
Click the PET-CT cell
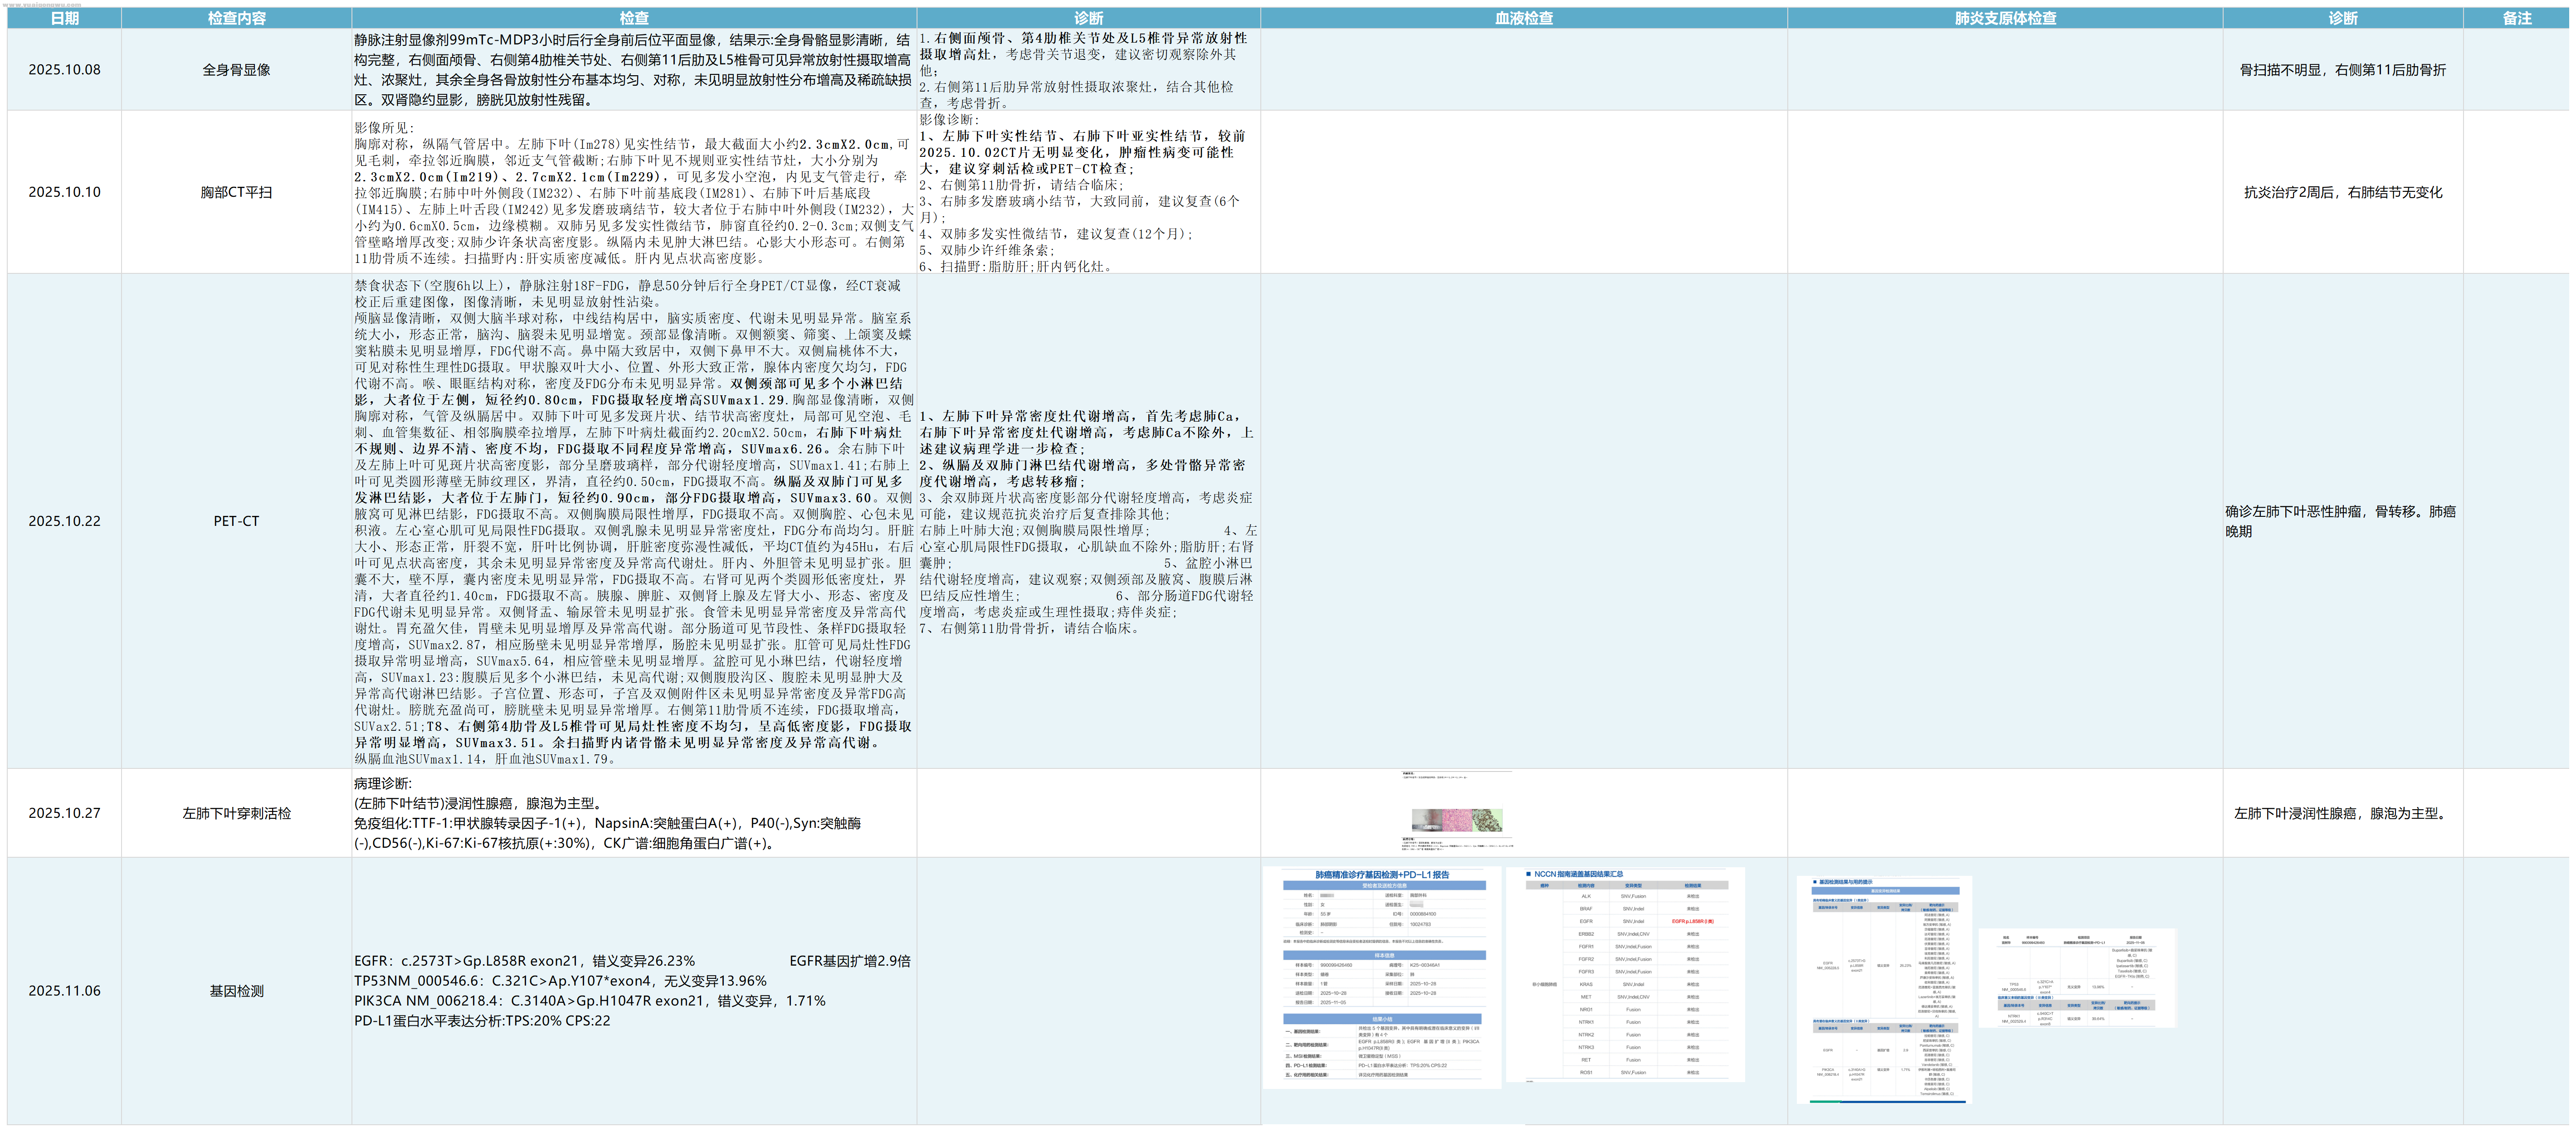(x=236, y=521)
